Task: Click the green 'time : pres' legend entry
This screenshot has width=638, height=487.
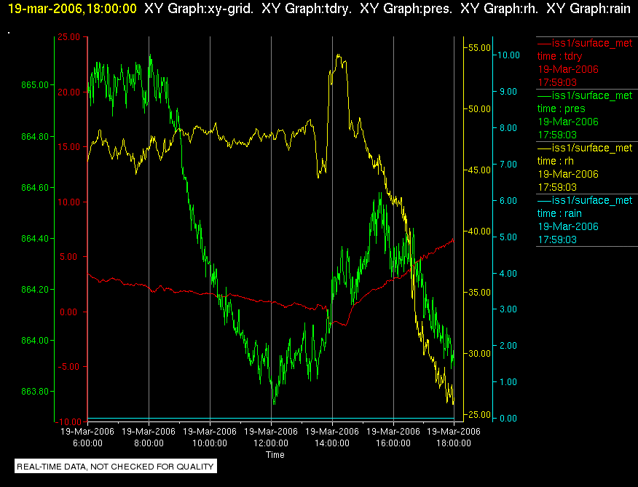Action: [561, 108]
